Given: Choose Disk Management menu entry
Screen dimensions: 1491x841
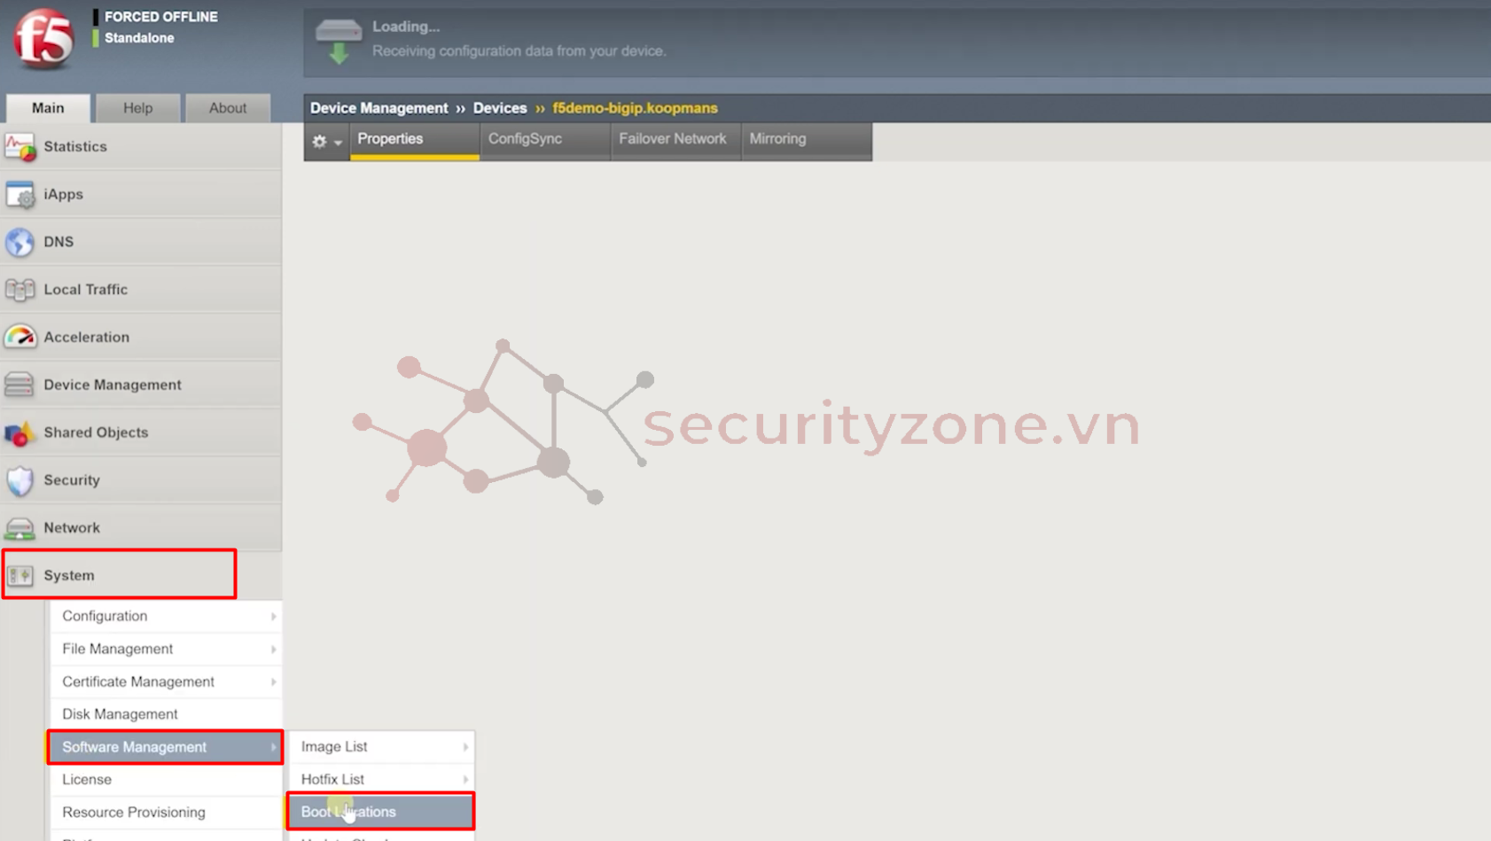Looking at the screenshot, I should pyautogui.click(x=166, y=714).
